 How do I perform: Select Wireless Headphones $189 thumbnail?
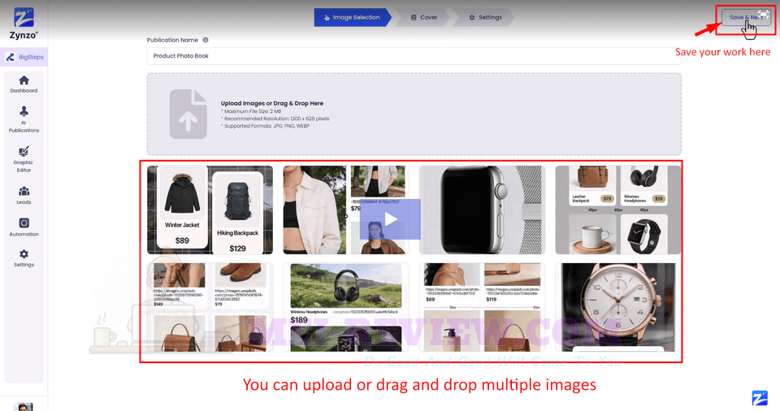346,308
